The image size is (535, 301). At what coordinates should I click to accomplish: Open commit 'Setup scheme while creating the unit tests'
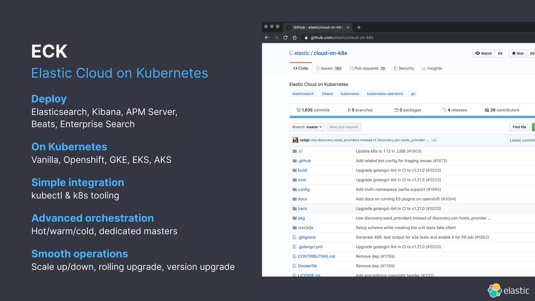(406, 228)
